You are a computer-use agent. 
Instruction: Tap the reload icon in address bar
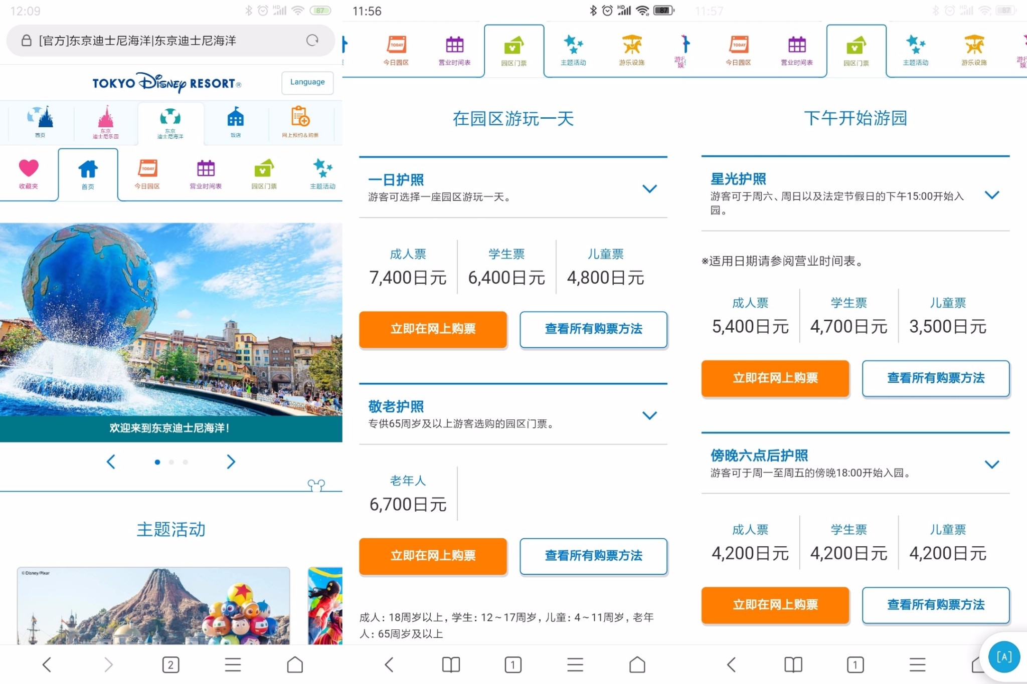pyautogui.click(x=312, y=40)
